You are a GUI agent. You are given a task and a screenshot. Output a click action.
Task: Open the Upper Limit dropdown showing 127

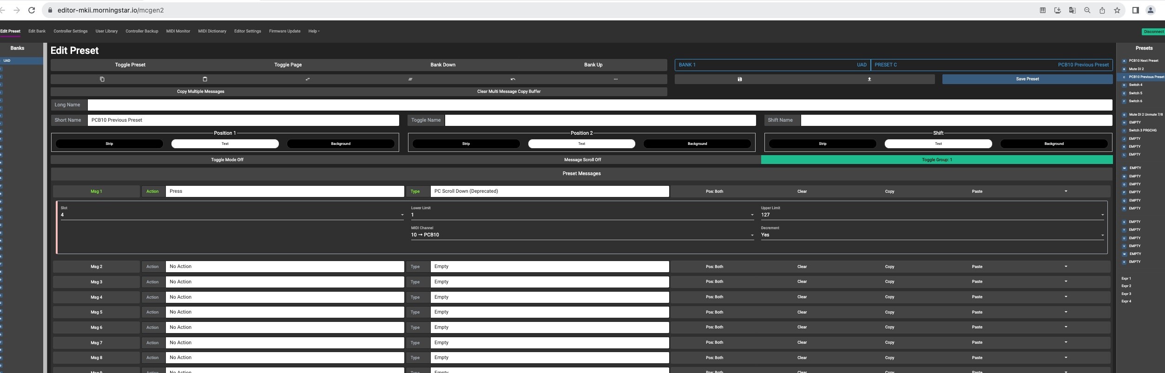pyautogui.click(x=932, y=215)
